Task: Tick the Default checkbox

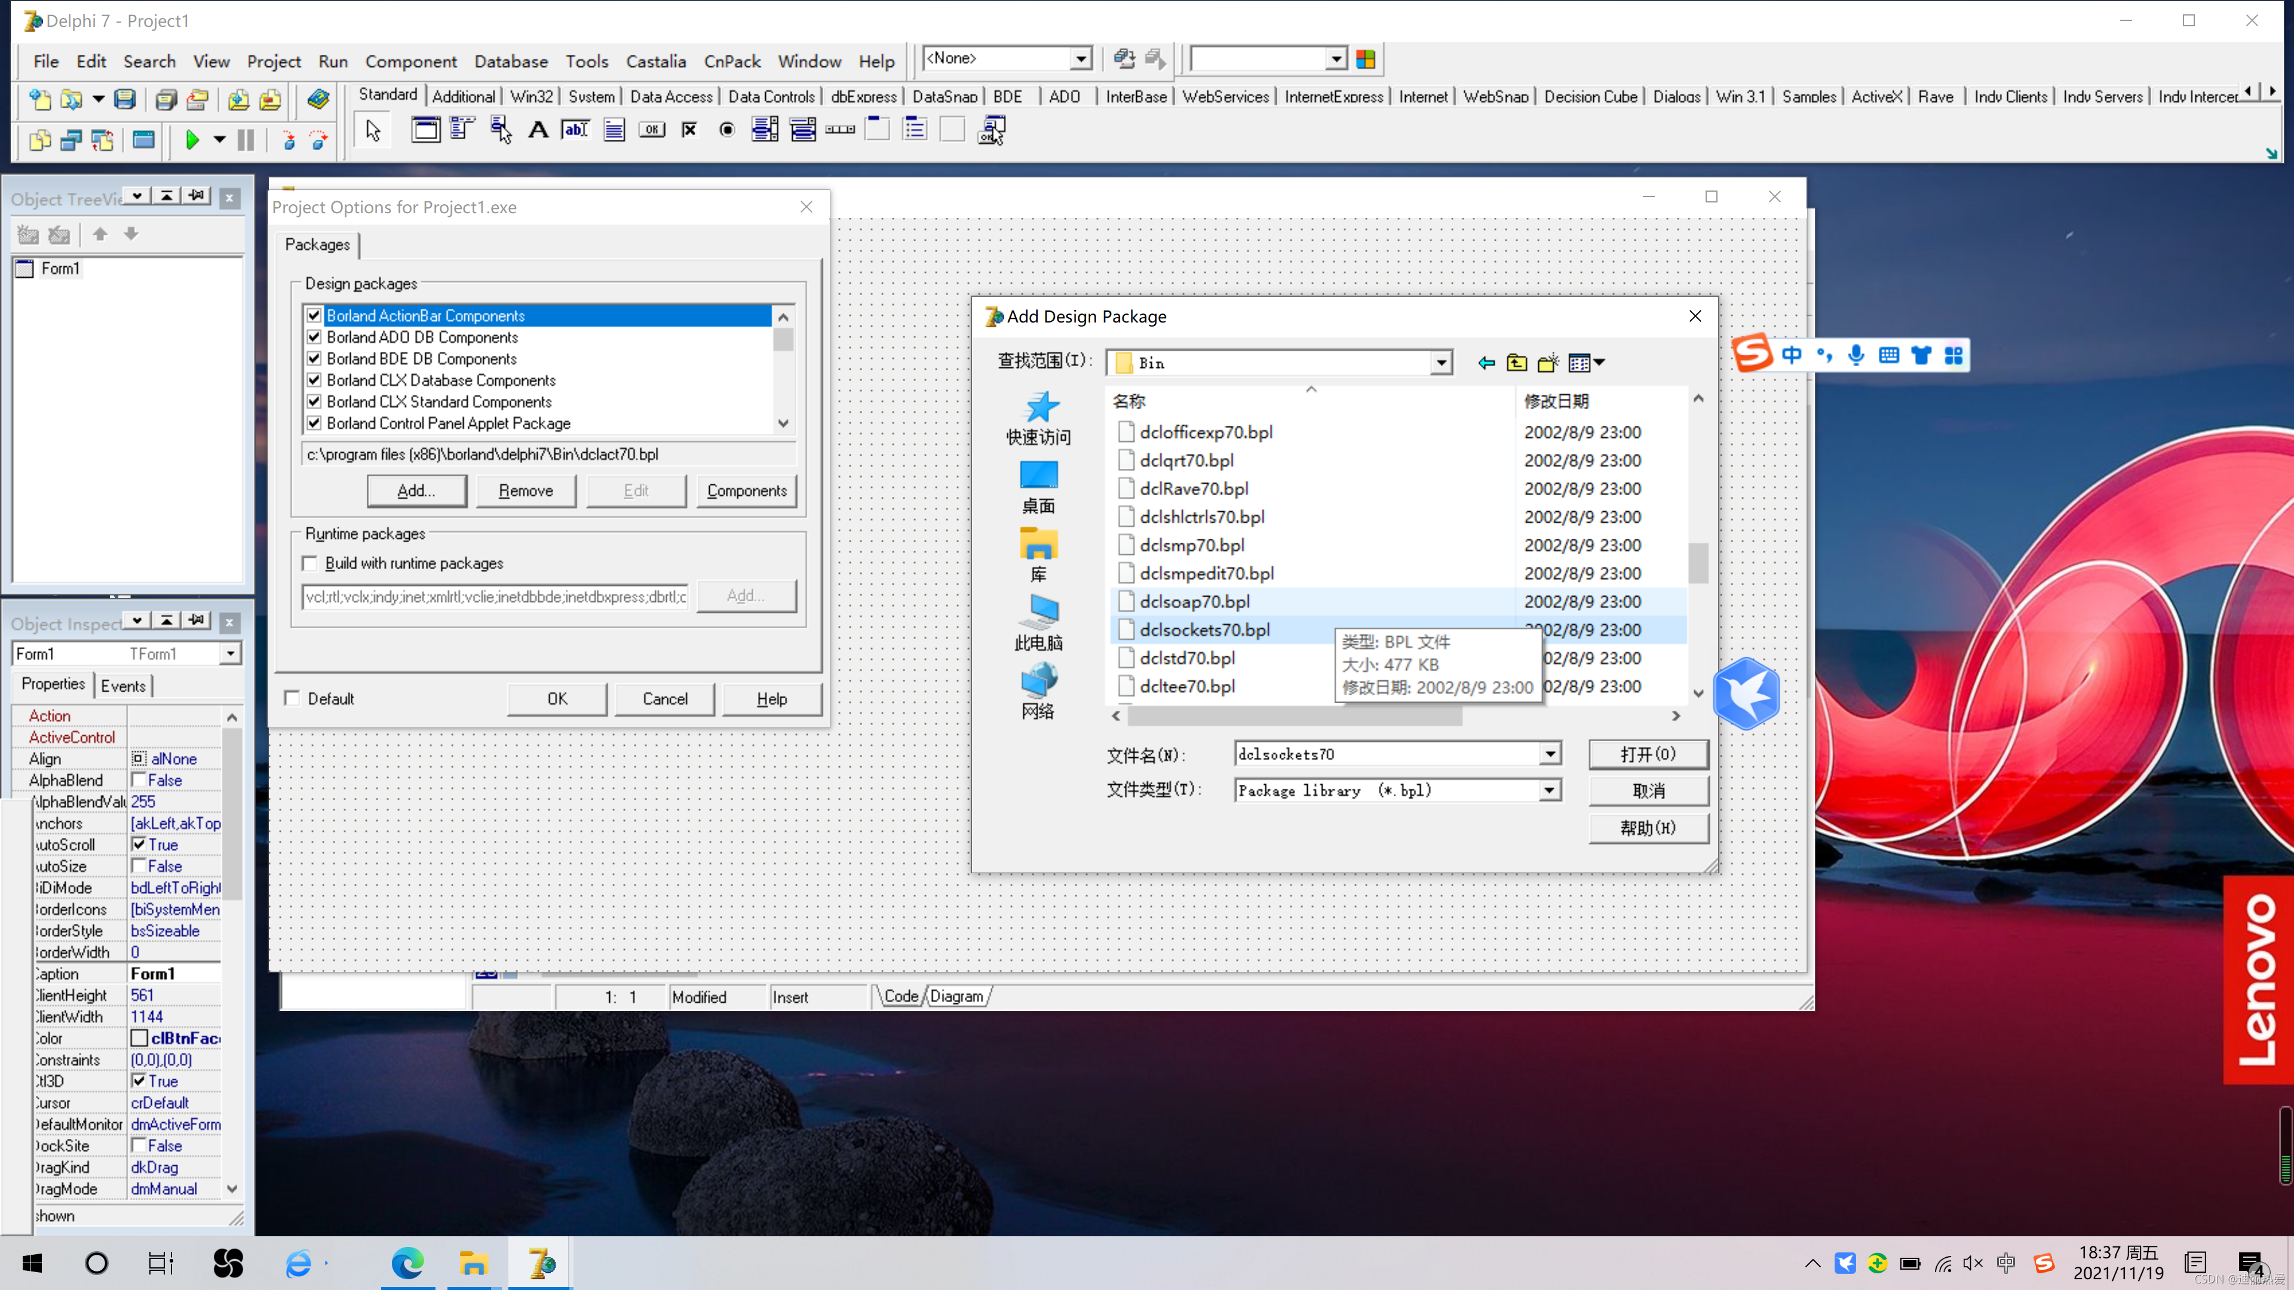Action: pos(292,699)
